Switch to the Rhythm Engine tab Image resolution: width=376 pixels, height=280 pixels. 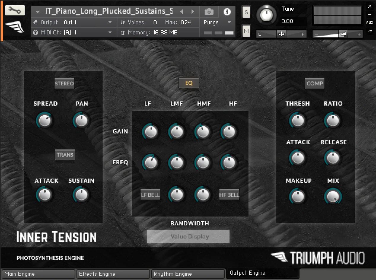pos(188,274)
